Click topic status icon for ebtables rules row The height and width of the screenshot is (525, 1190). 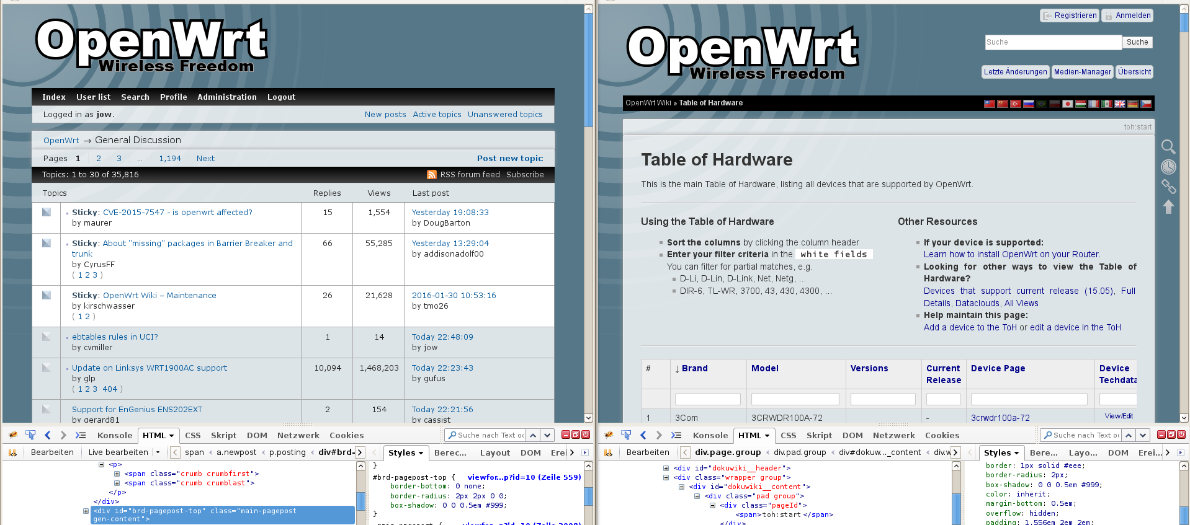coord(47,337)
